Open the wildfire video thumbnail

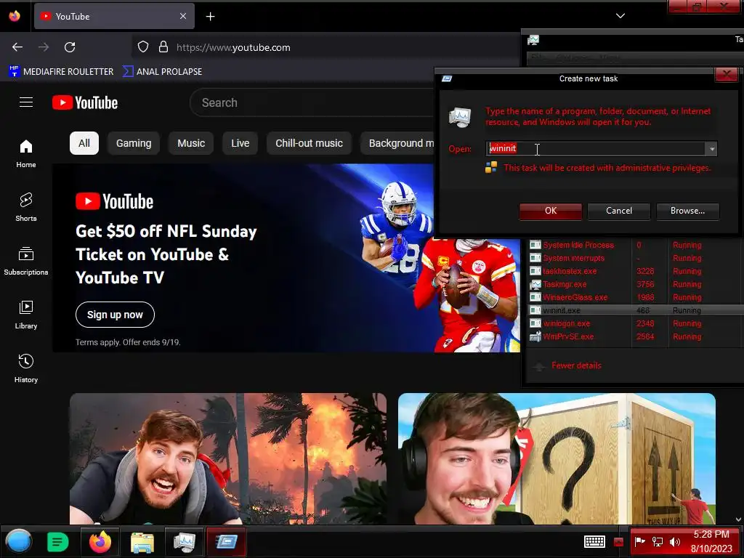tap(228, 458)
